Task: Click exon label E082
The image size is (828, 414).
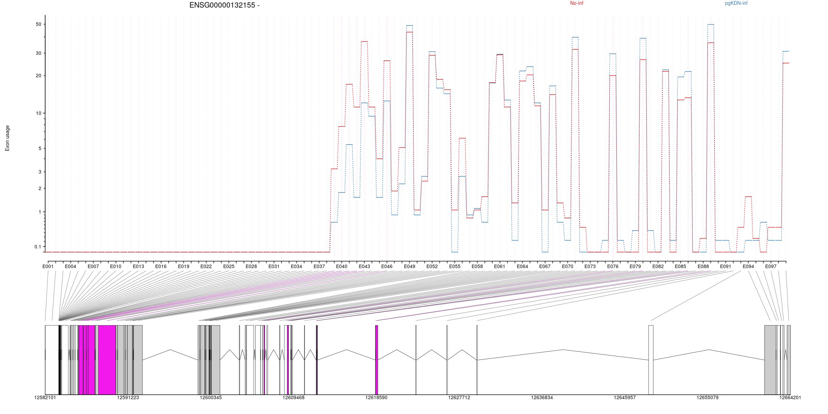Action: tap(658, 266)
